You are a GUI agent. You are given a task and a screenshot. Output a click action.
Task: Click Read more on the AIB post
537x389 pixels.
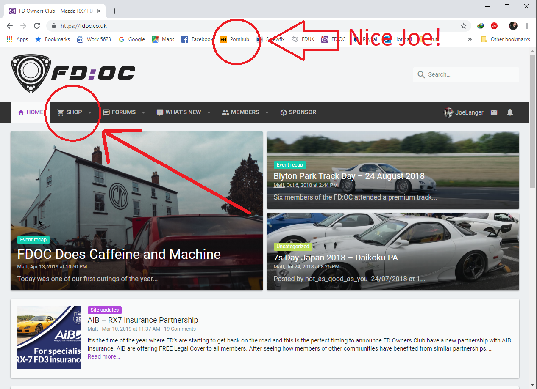(x=104, y=356)
